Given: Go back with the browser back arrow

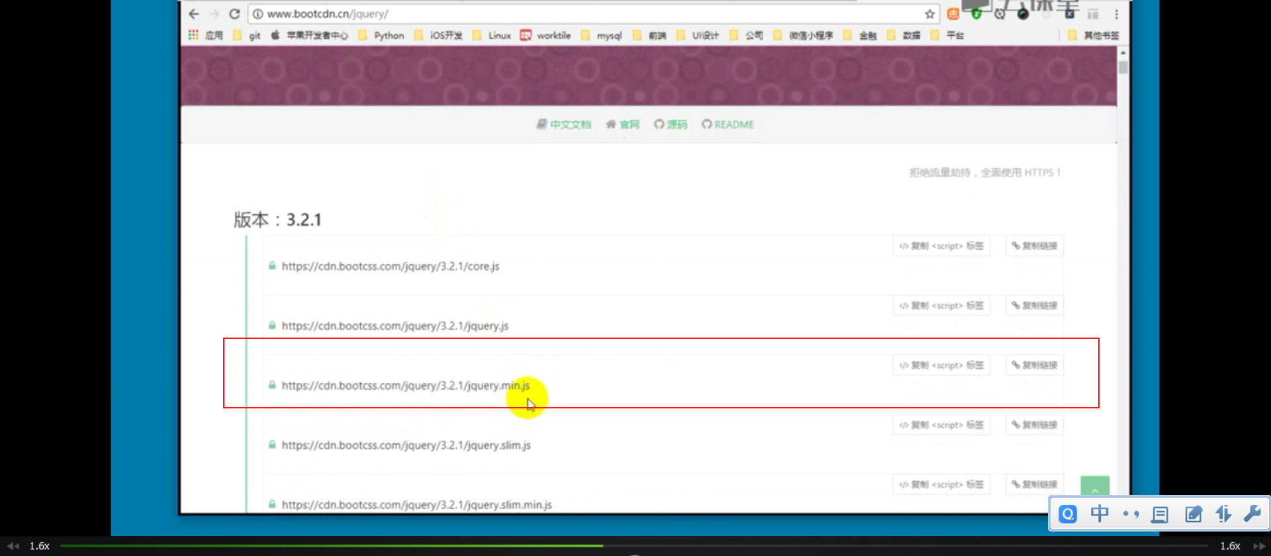Looking at the screenshot, I should point(193,14).
